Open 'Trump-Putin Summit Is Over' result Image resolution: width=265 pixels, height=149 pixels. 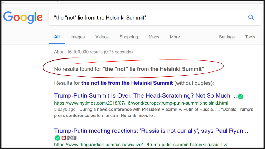(145, 95)
